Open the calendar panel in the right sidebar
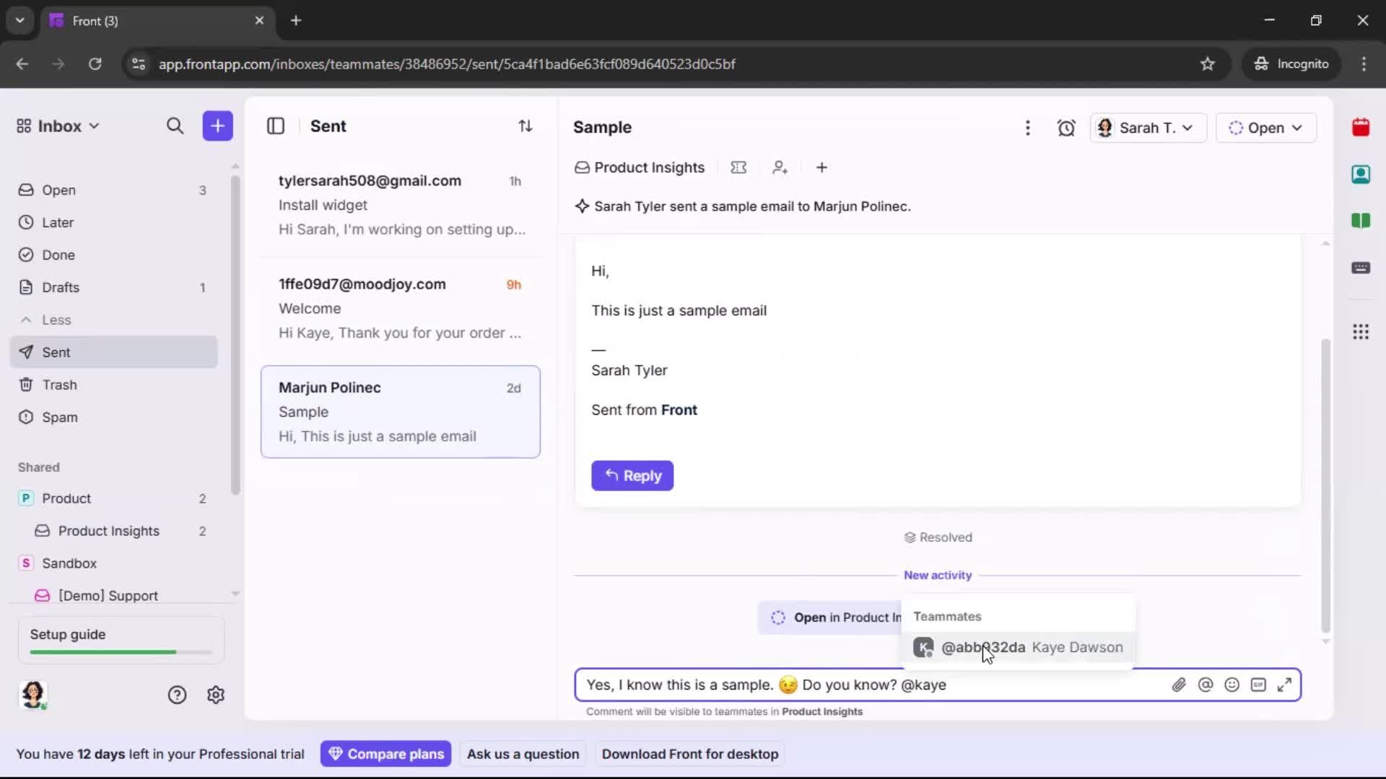This screenshot has width=1386, height=779. click(x=1361, y=127)
